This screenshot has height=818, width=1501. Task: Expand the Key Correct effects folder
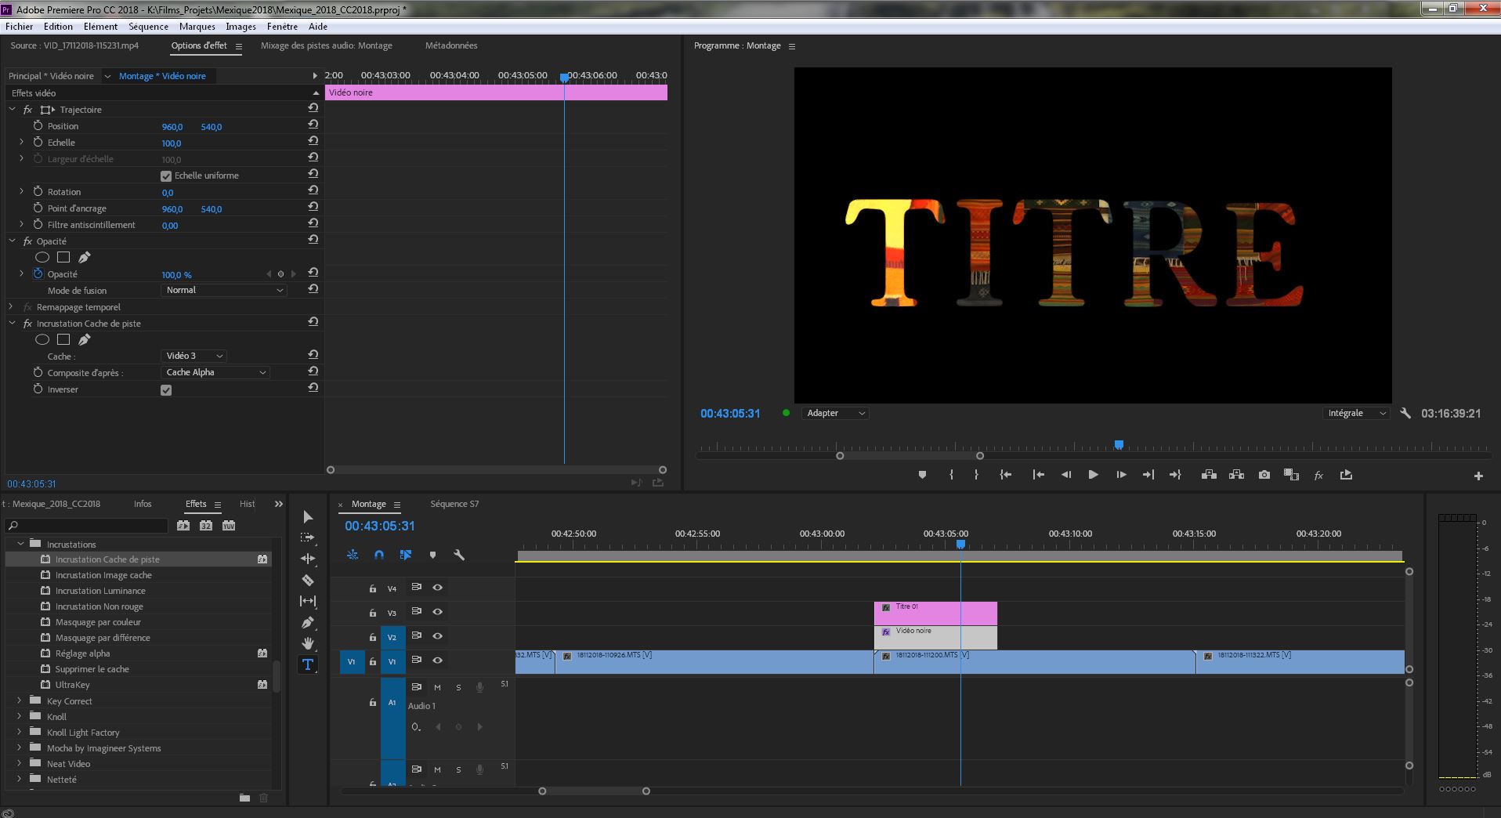20,701
